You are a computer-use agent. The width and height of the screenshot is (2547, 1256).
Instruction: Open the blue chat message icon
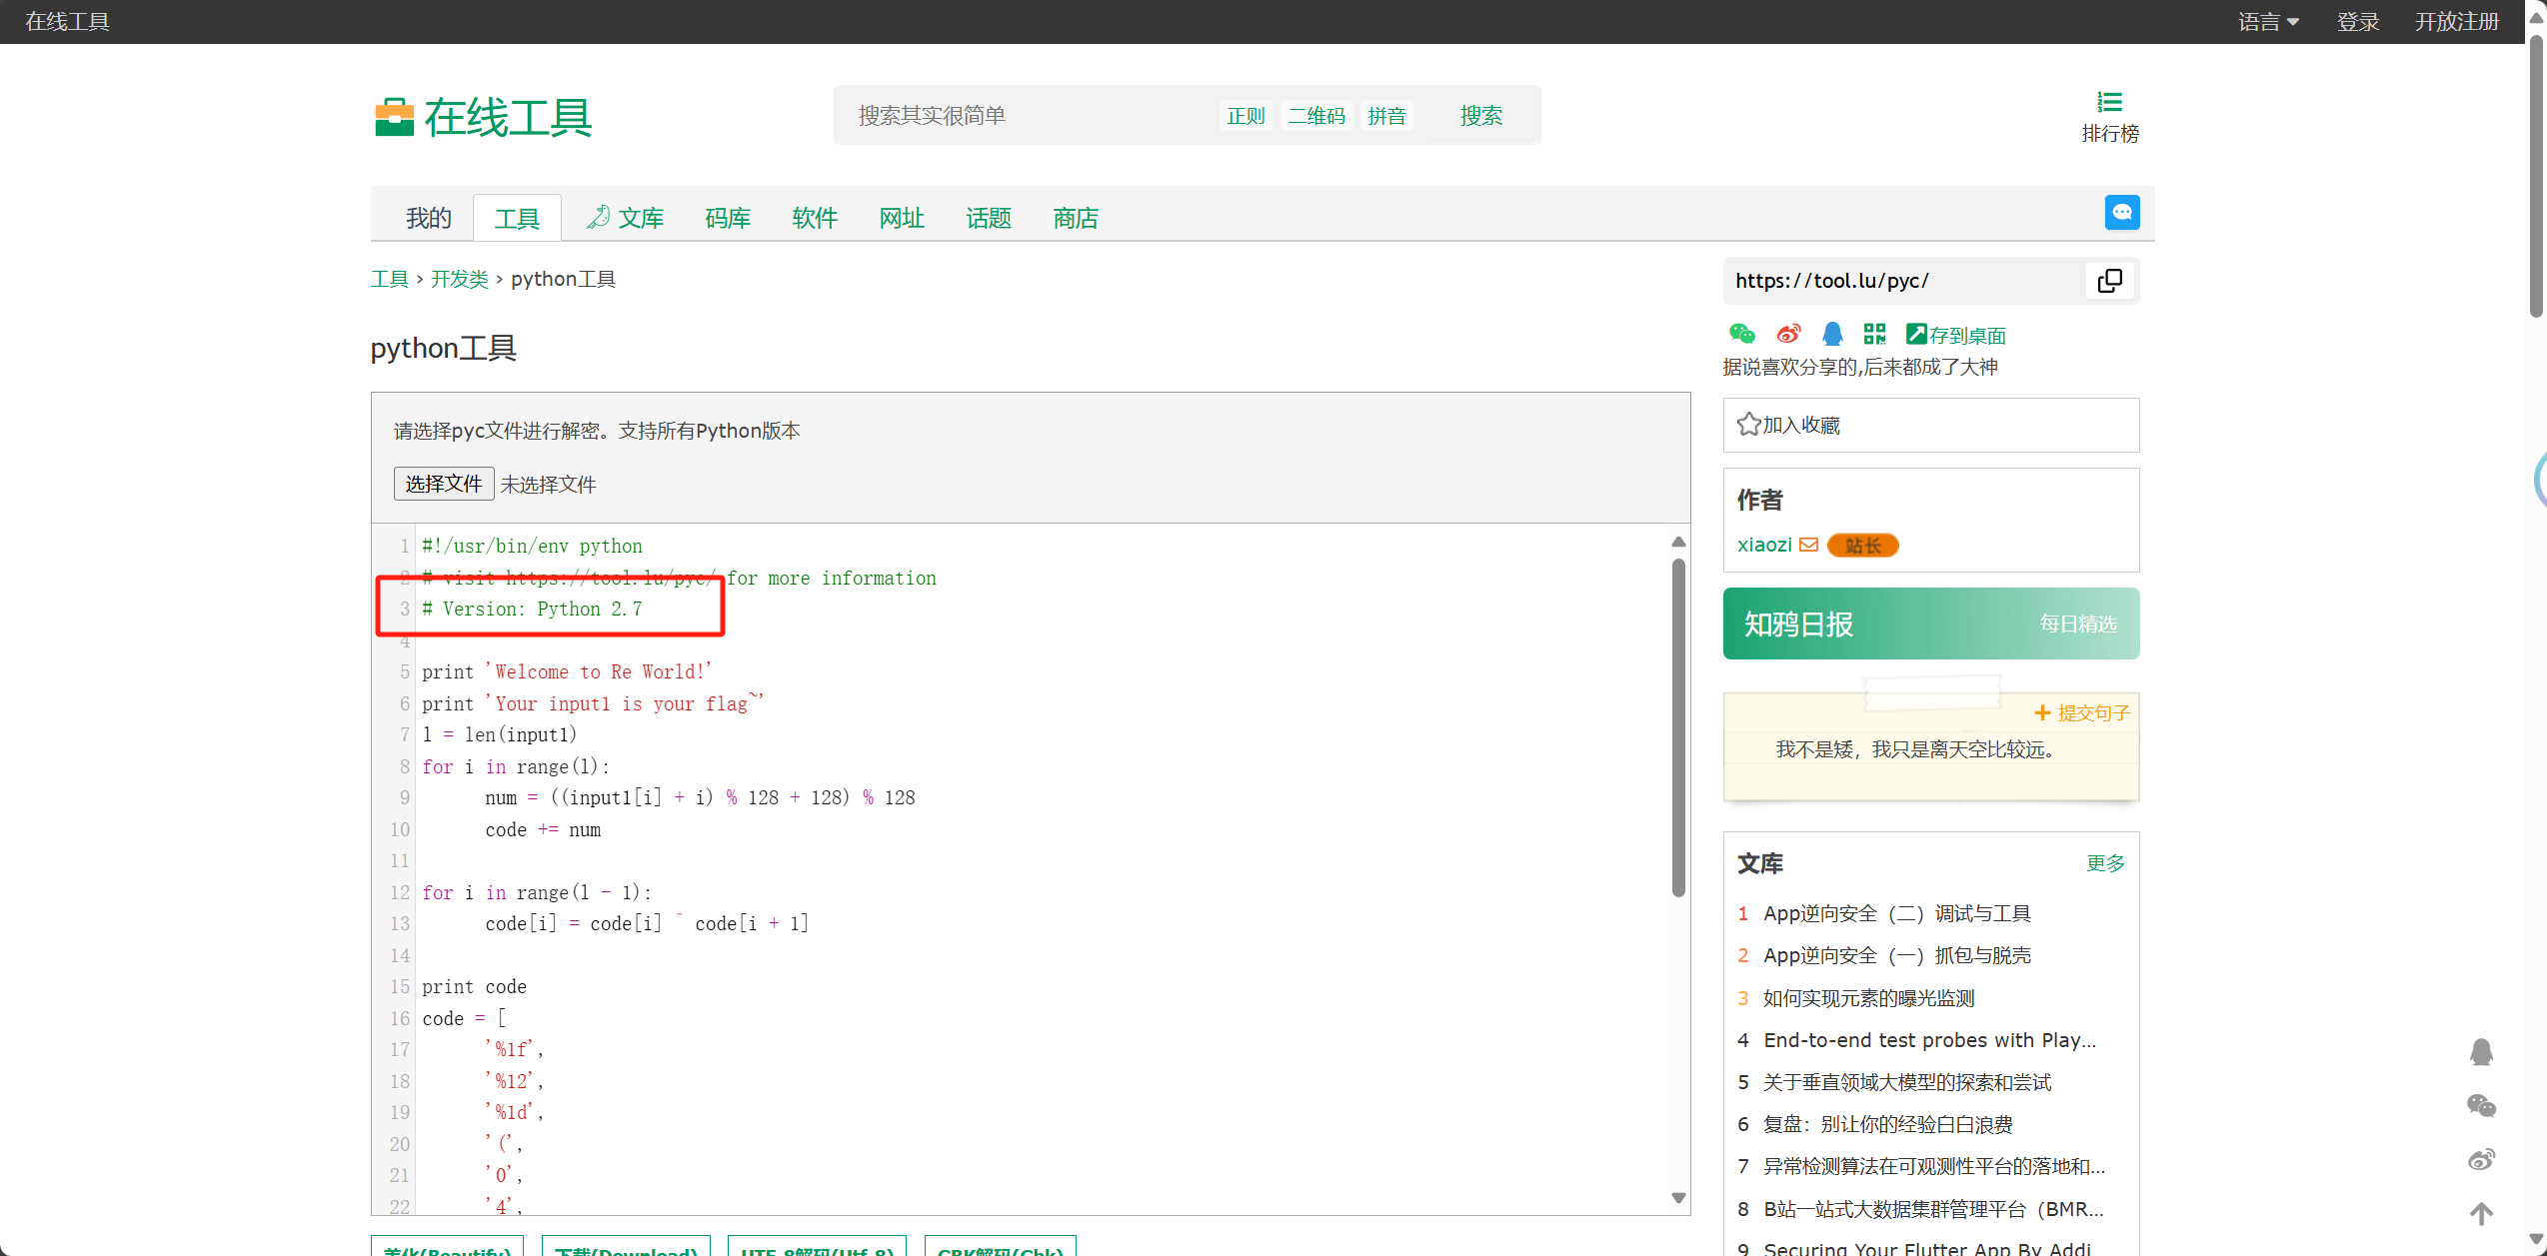(2121, 213)
